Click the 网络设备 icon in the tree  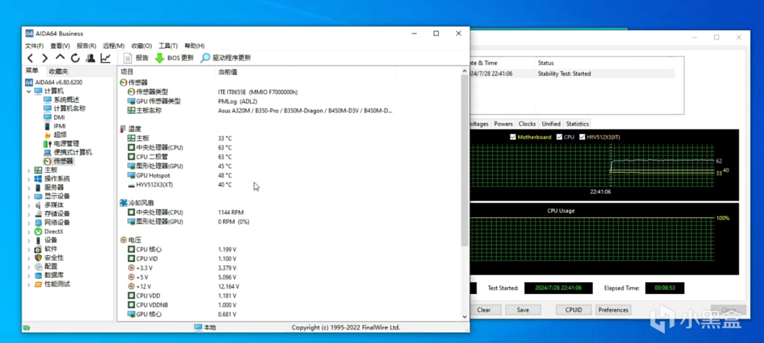tap(38, 223)
